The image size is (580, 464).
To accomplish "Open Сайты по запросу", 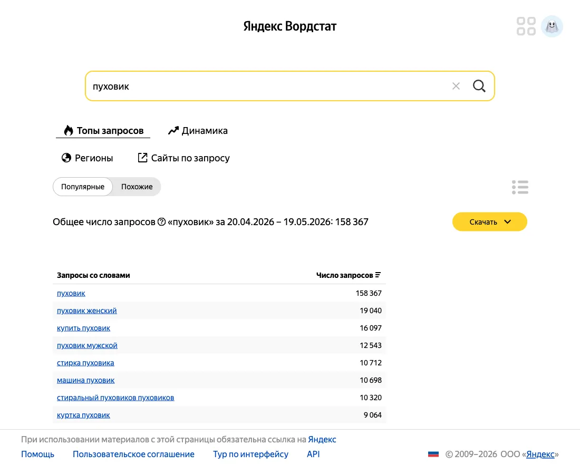I will click(183, 158).
